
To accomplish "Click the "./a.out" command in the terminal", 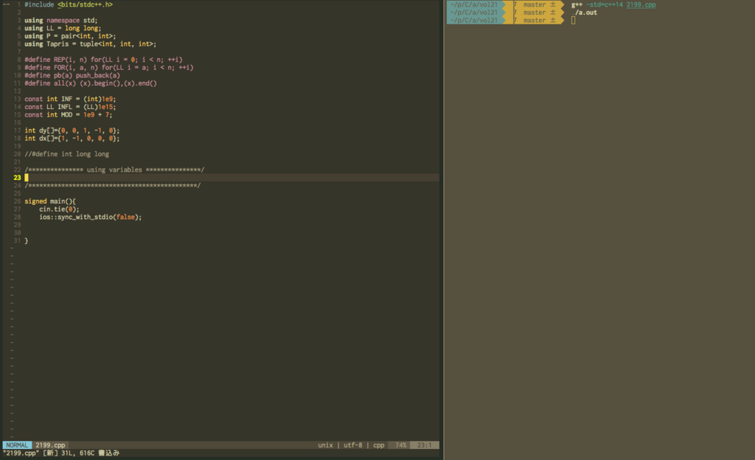I will pos(586,13).
